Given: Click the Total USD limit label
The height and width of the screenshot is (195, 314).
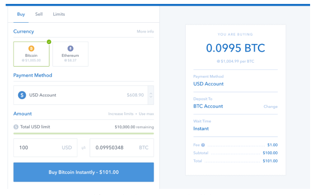Looking at the screenshot, I should click(x=35, y=127).
